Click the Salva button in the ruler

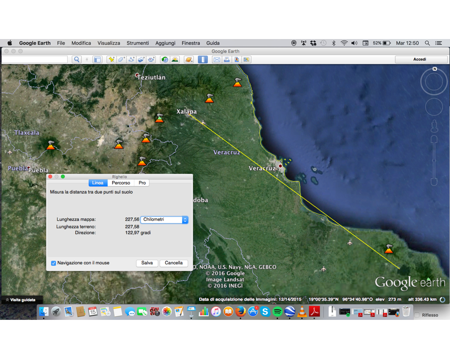pyautogui.click(x=147, y=263)
